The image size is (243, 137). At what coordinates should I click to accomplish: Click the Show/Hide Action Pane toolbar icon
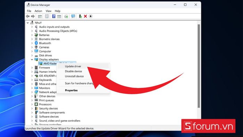point(59,16)
